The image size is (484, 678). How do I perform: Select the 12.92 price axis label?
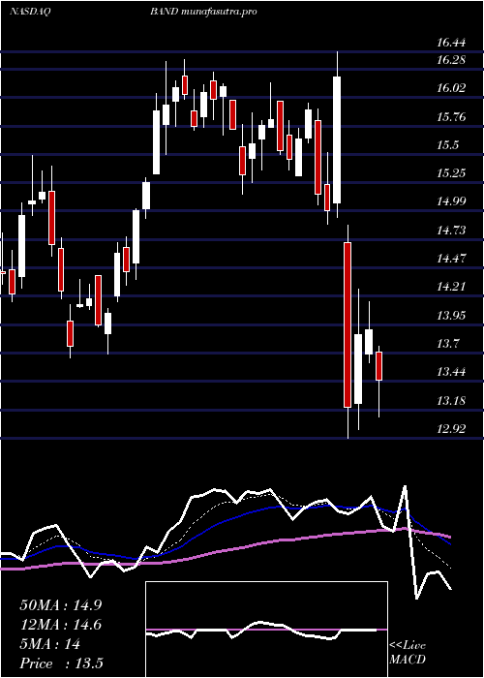pos(451,429)
